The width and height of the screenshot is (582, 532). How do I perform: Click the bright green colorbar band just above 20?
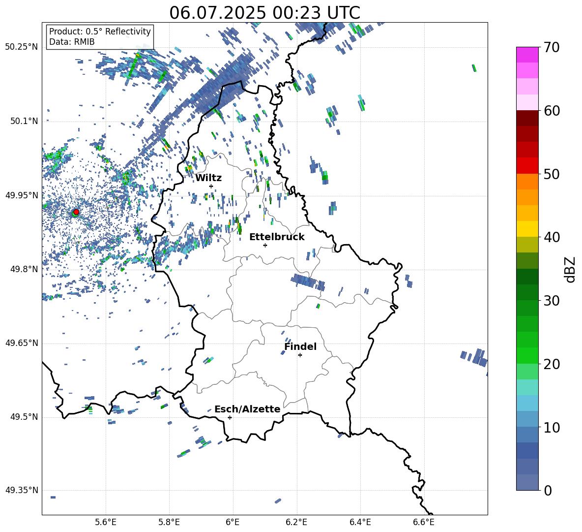tap(527, 355)
